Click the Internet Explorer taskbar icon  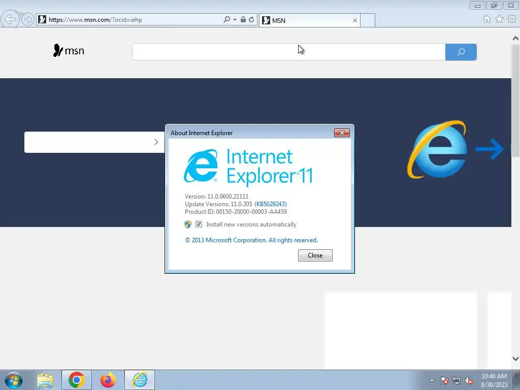[140, 380]
